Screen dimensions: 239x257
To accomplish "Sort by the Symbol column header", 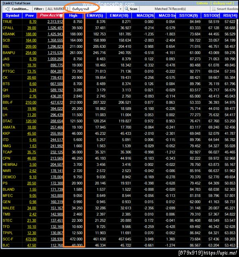I will tap(12, 16).
